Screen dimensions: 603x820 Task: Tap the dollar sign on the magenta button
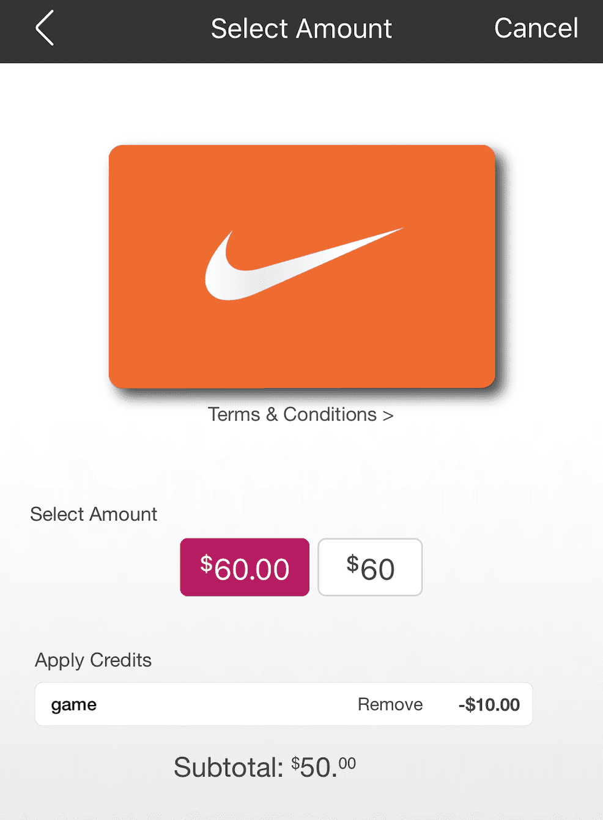[x=206, y=562]
